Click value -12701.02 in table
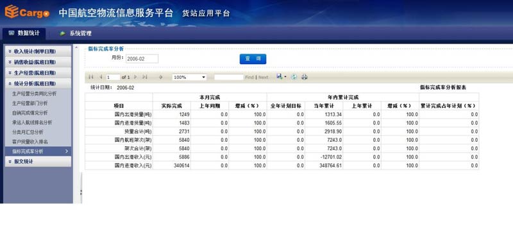The height and width of the screenshot is (240, 513). [332, 157]
